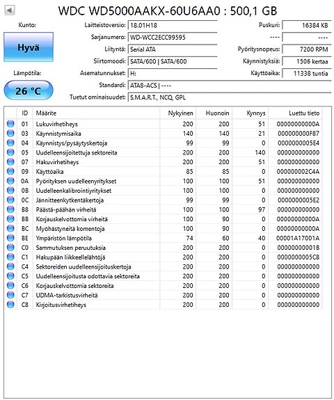Click the threshold value 140 in row 05
The height and width of the screenshot is (400, 334).
[x=260, y=152]
